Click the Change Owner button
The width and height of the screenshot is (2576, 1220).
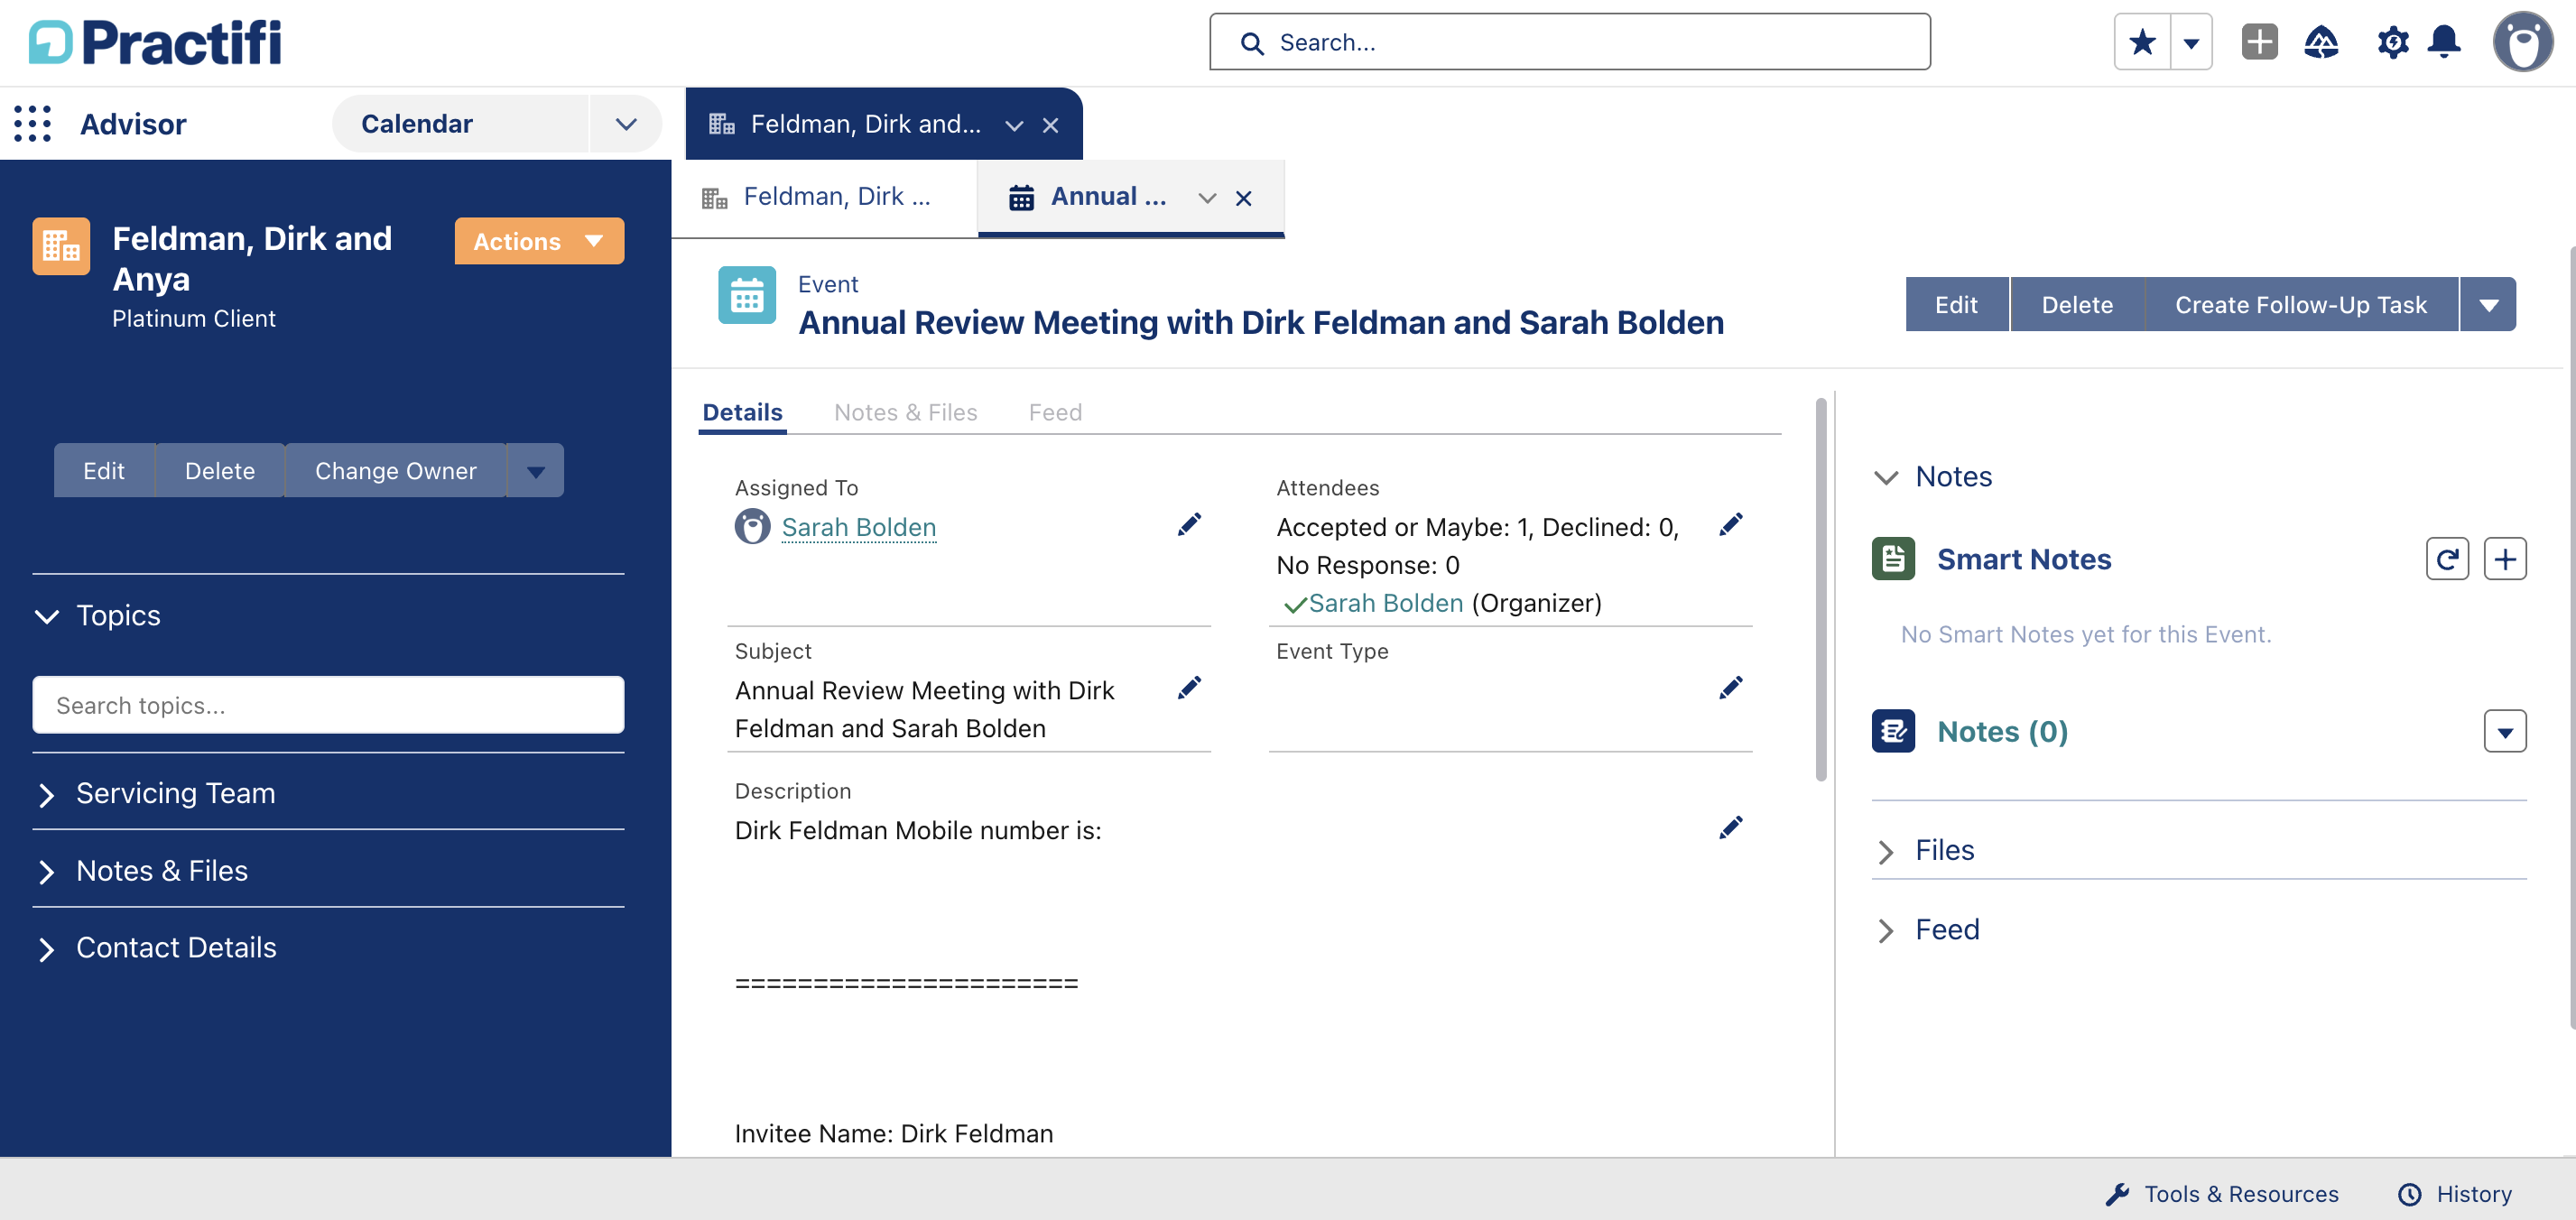pyautogui.click(x=396, y=470)
